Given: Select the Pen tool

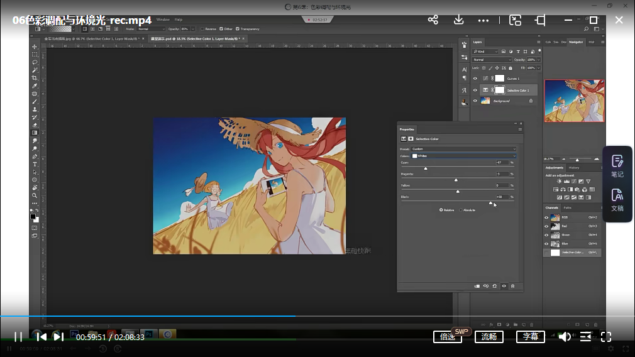Looking at the screenshot, I should pyautogui.click(x=35, y=157).
